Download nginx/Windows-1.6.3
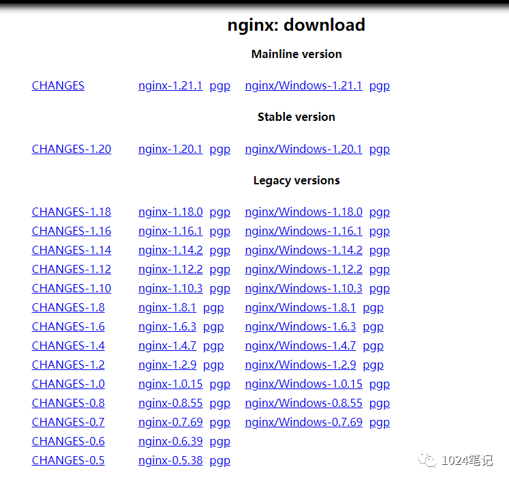The image size is (509, 482). click(300, 326)
